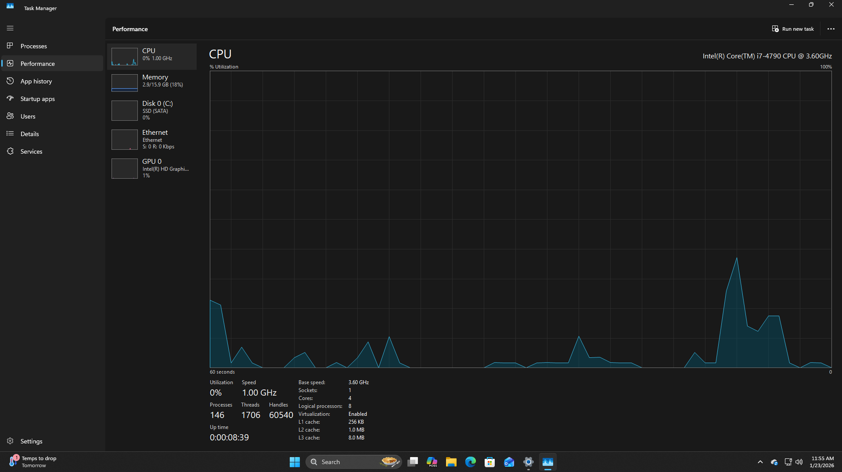Image resolution: width=842 pixels, height=472 pixels.
Task: Select the Memory performance graph
Action: (x=152, y=83)
